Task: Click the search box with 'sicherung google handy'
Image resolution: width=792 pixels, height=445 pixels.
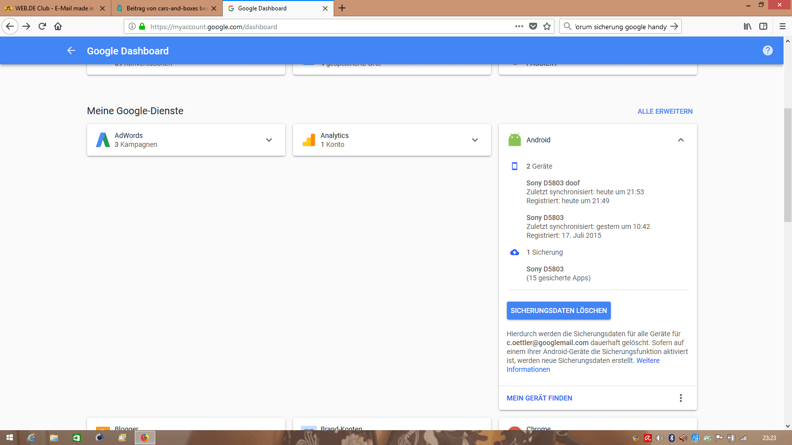Action: (x=620, y=26)
